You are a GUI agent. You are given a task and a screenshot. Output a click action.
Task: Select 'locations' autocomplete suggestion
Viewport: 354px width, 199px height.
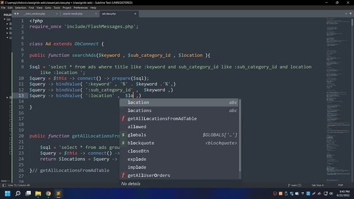coord(179,111)
